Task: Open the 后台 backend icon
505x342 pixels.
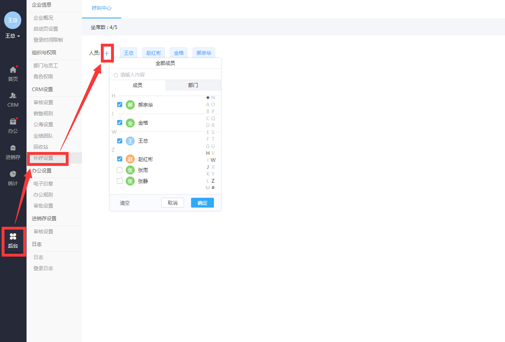Action: coord(13,237)
